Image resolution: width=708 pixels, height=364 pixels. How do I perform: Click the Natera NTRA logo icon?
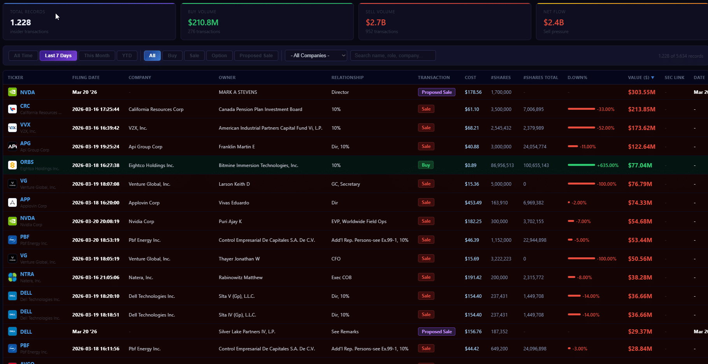click(12, 277)
